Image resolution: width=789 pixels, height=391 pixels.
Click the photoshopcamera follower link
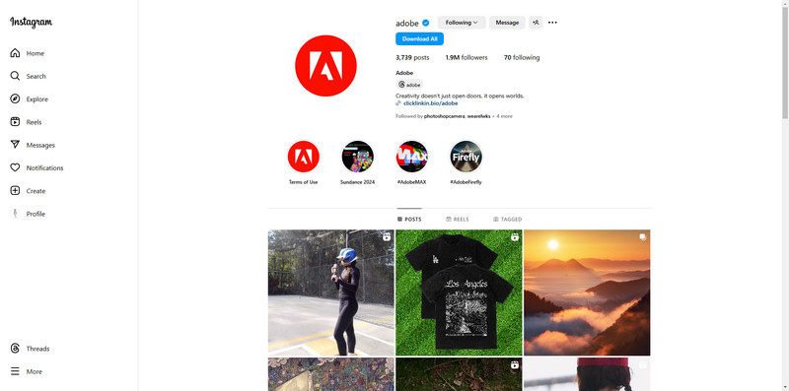[445, 116]
